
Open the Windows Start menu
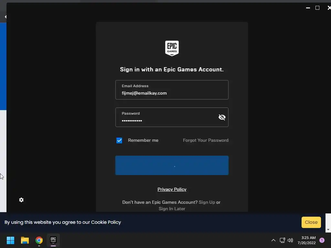[x=10, y=240]
